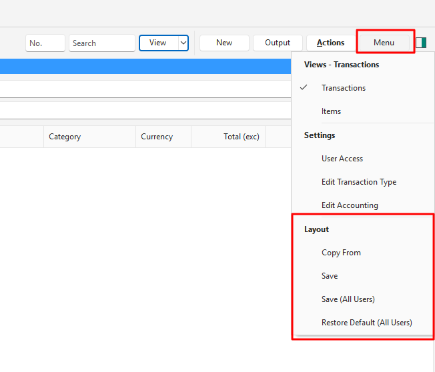Image resolution: width=435 pixels, height=372 pixels.
Task: Save the current layout
Action: 330,276
